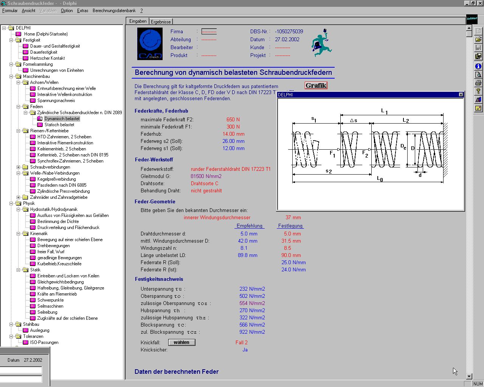Open Print Preview via magnifier page icon

coord(478,74)
